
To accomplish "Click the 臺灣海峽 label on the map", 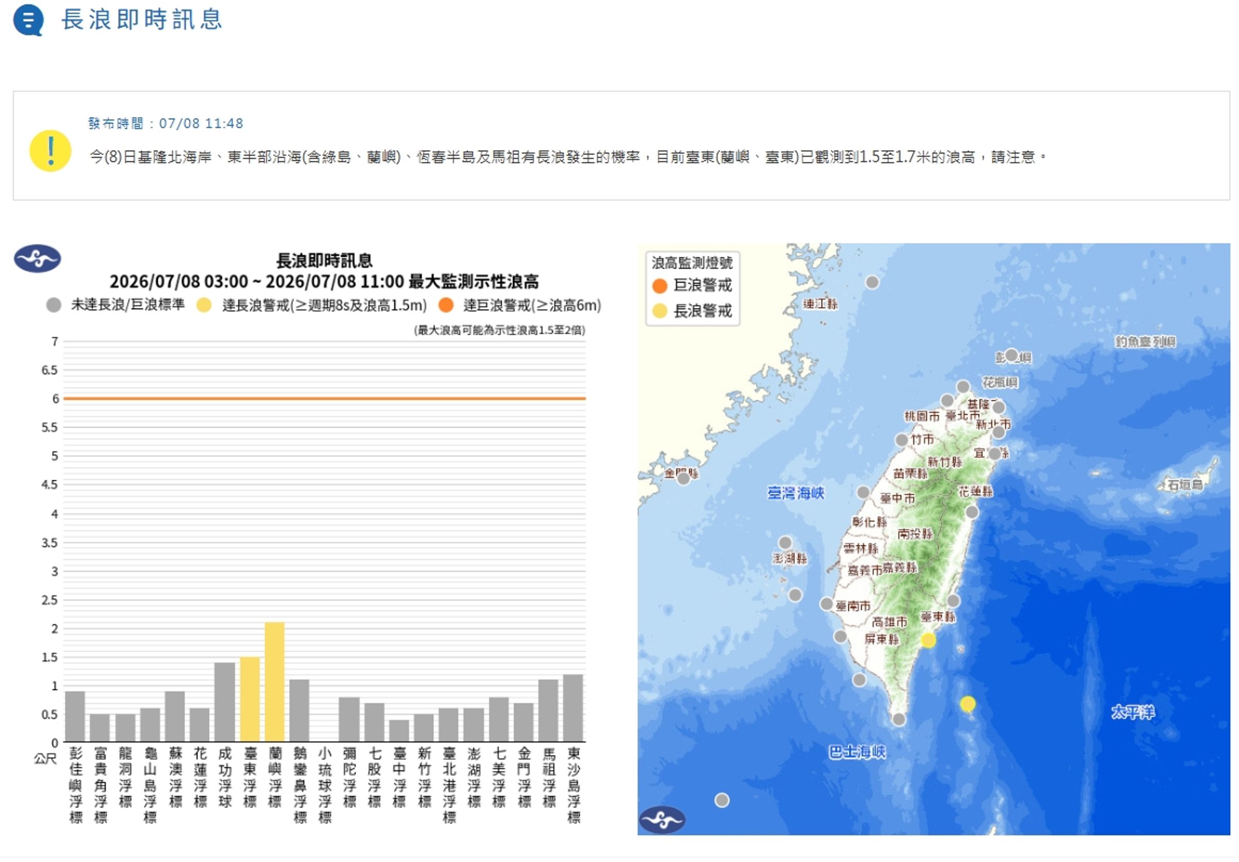I will [x=796, y=493].
